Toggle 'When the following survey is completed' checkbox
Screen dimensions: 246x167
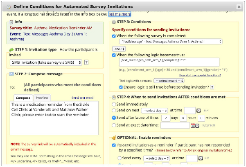[114, 36]
